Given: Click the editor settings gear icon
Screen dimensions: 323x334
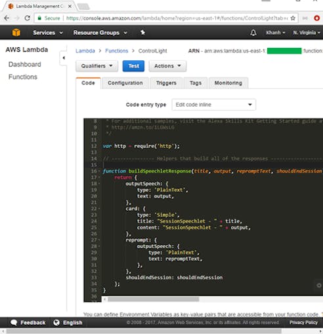Looking at the screenshot, I should coord(319,286).
